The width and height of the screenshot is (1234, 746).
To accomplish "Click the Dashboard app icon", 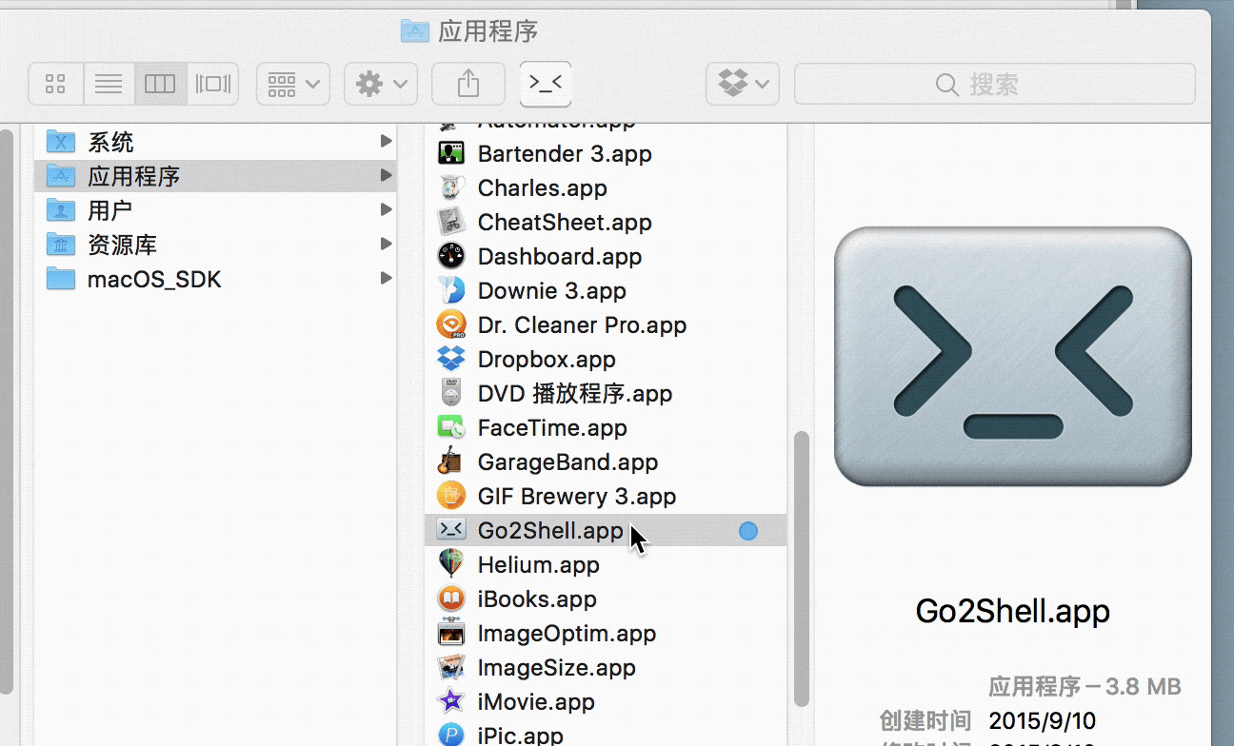I will (450, 256).
